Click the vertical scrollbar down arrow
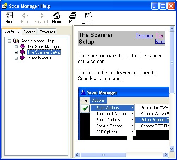The height and width of the screenshot is (160, 177). pos(172,149)
